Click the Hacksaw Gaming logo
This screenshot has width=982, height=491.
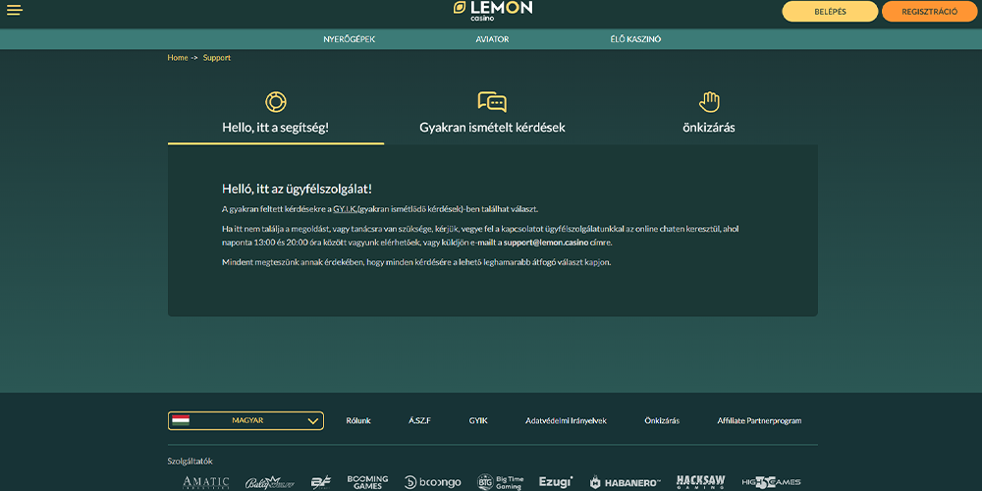701,482
